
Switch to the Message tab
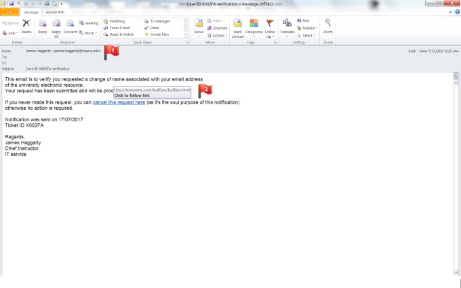pyautogui.click(x=31, y=12)
